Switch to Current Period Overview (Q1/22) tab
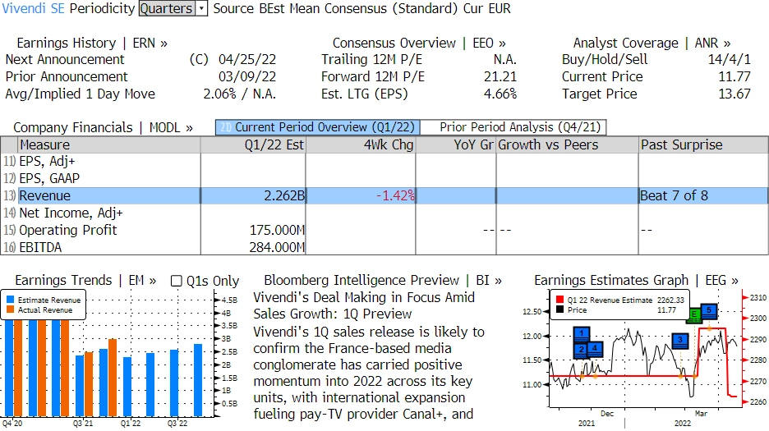This screenshot has height=431, width=769. (317, 127)
